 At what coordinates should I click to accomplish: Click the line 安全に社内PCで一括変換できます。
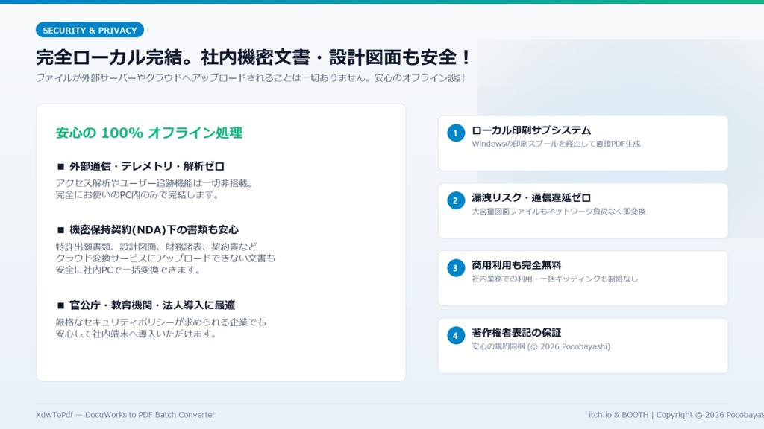tap(128, 270)
